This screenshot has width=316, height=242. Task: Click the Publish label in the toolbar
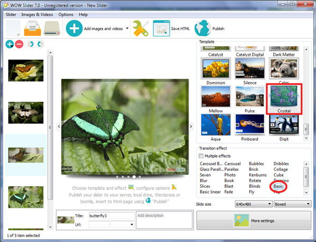pos(218,28)
